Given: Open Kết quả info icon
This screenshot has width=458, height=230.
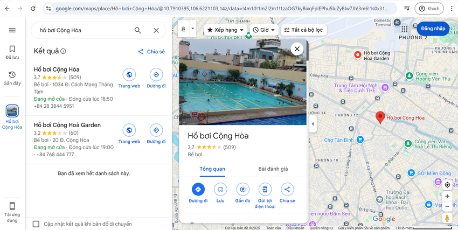Looking at the screenshot, I should (x=63, y=51).
